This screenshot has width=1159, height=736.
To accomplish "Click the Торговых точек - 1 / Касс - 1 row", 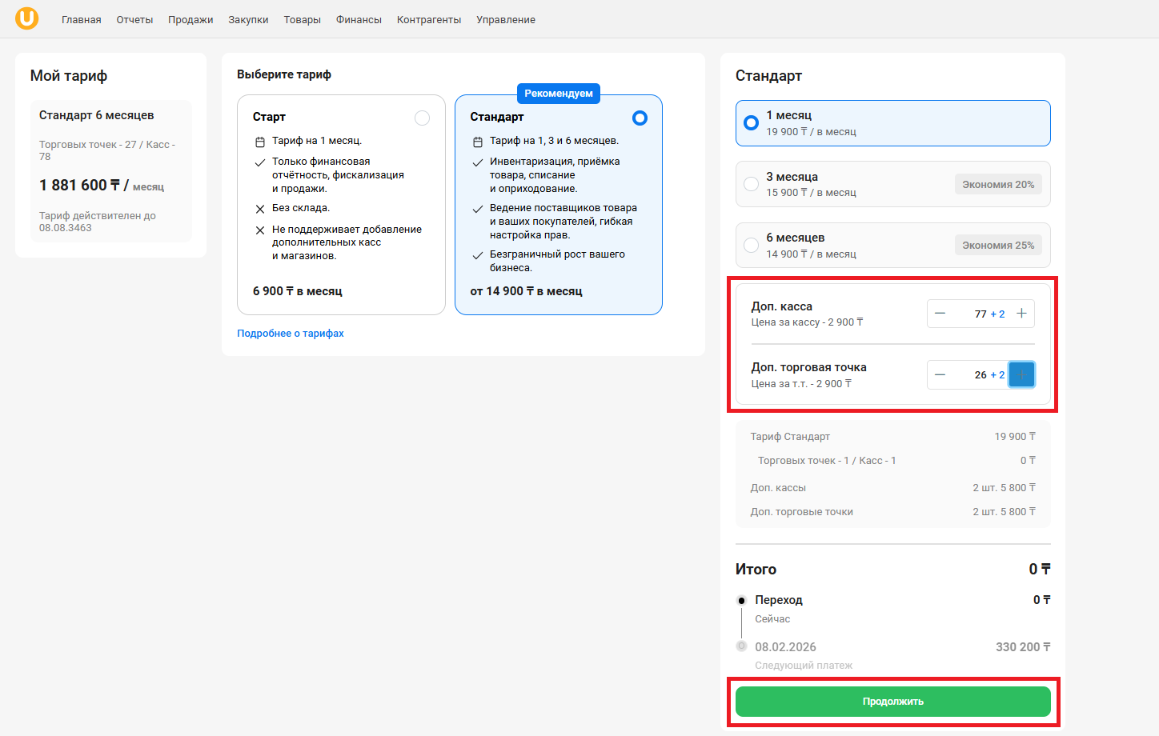I will pyautogui.click(x=896, y=461).
